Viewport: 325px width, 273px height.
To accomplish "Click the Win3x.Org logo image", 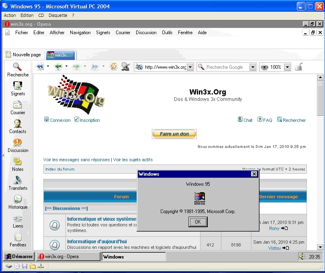I will (76, 94).
